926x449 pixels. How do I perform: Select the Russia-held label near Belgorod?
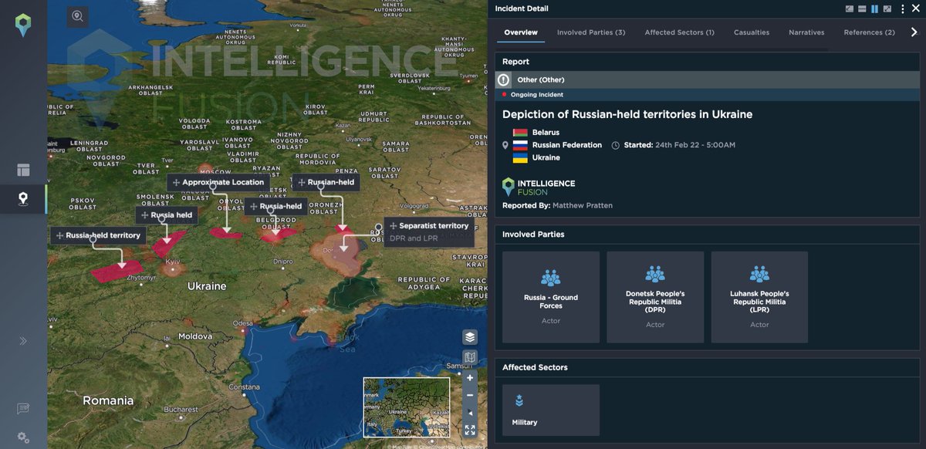[x=275, y=207]
